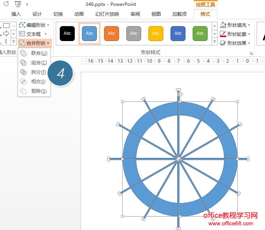Screen dimensions: 265x230
Task: Open the 插入 ribbon tab
Action: [16, 14]
